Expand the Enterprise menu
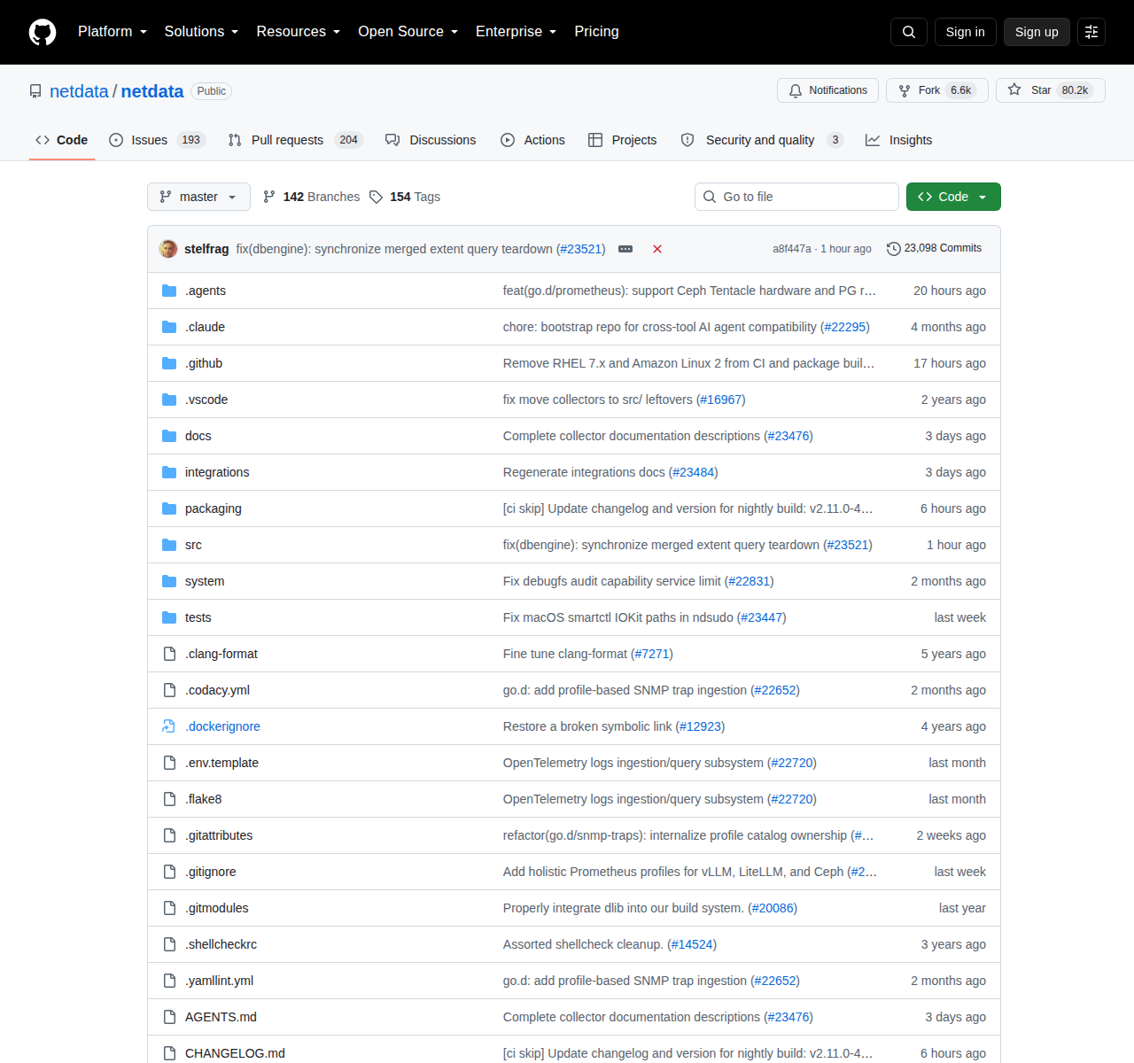Image resolution: width=1134 pixels, height=1063 pixels. (517, 32)
